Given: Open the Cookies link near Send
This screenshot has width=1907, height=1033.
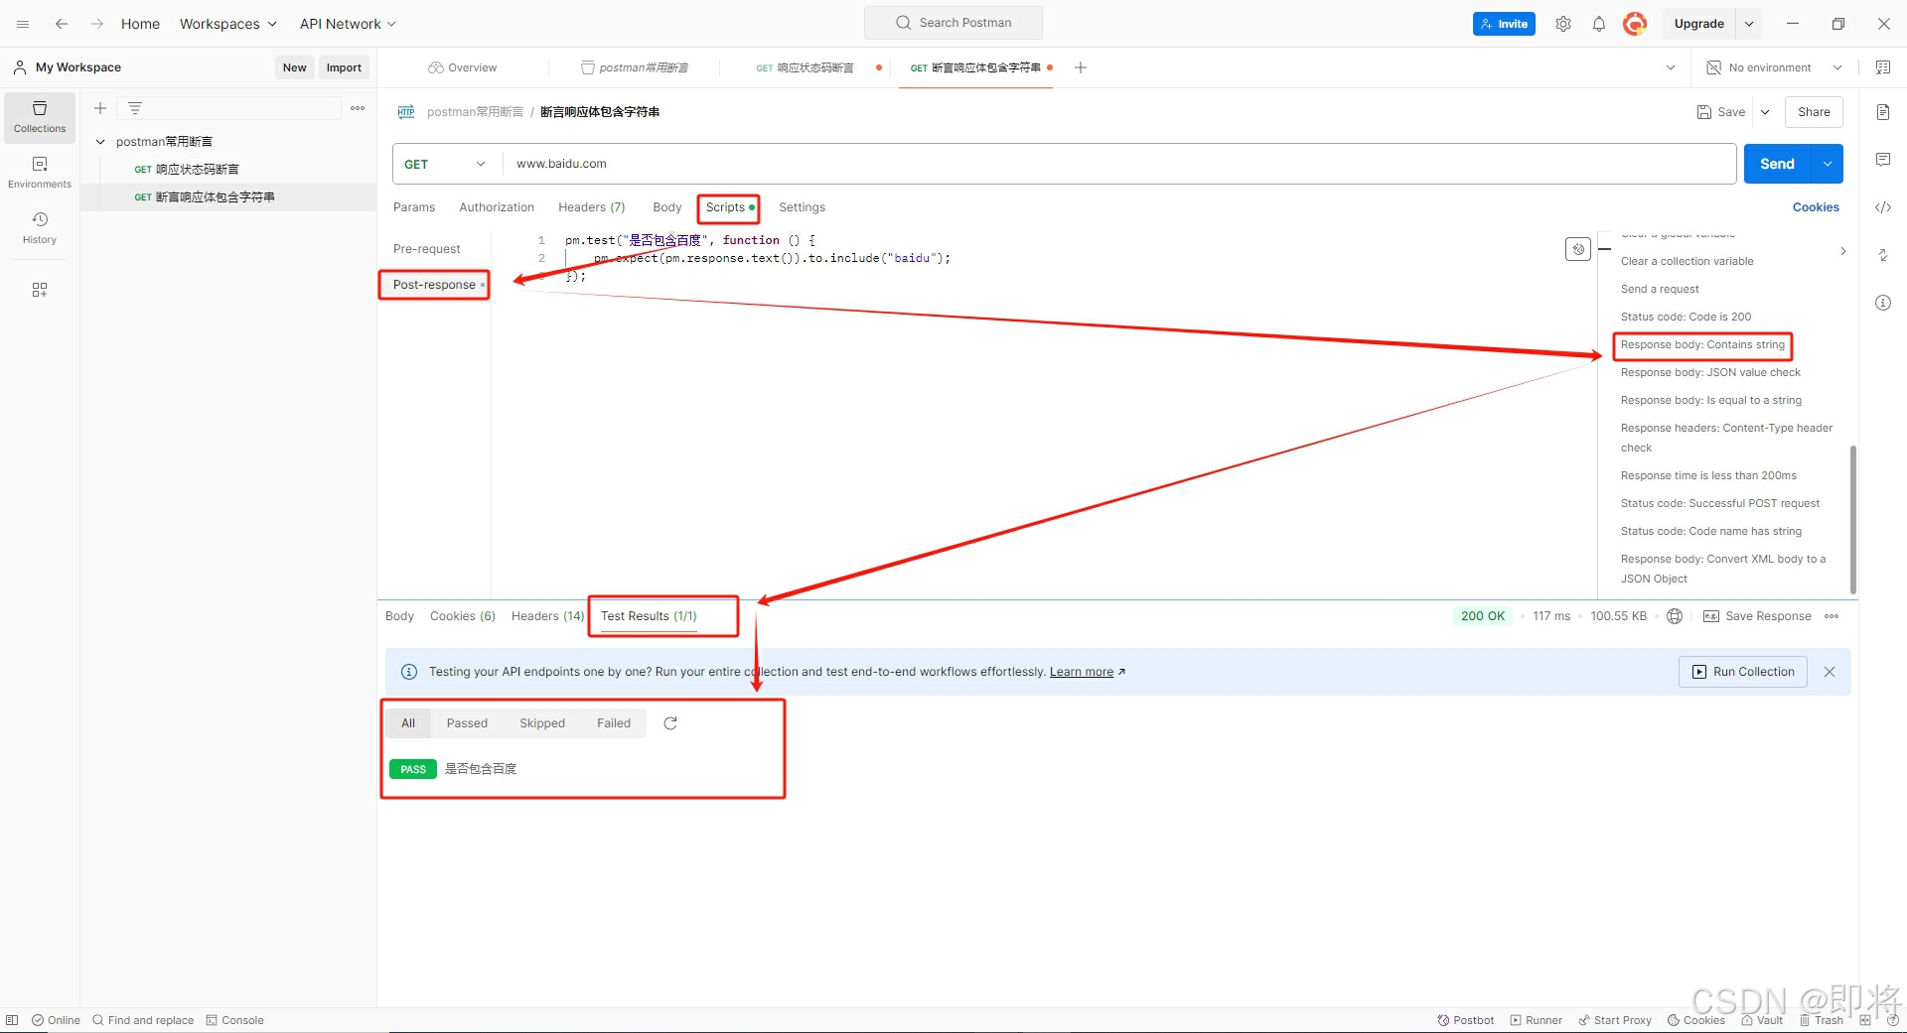Looking at the screenshot, I should 1816,207.
